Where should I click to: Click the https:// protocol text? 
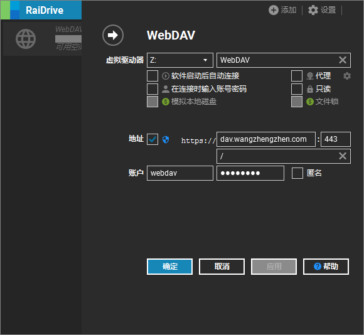click(198, 141)
